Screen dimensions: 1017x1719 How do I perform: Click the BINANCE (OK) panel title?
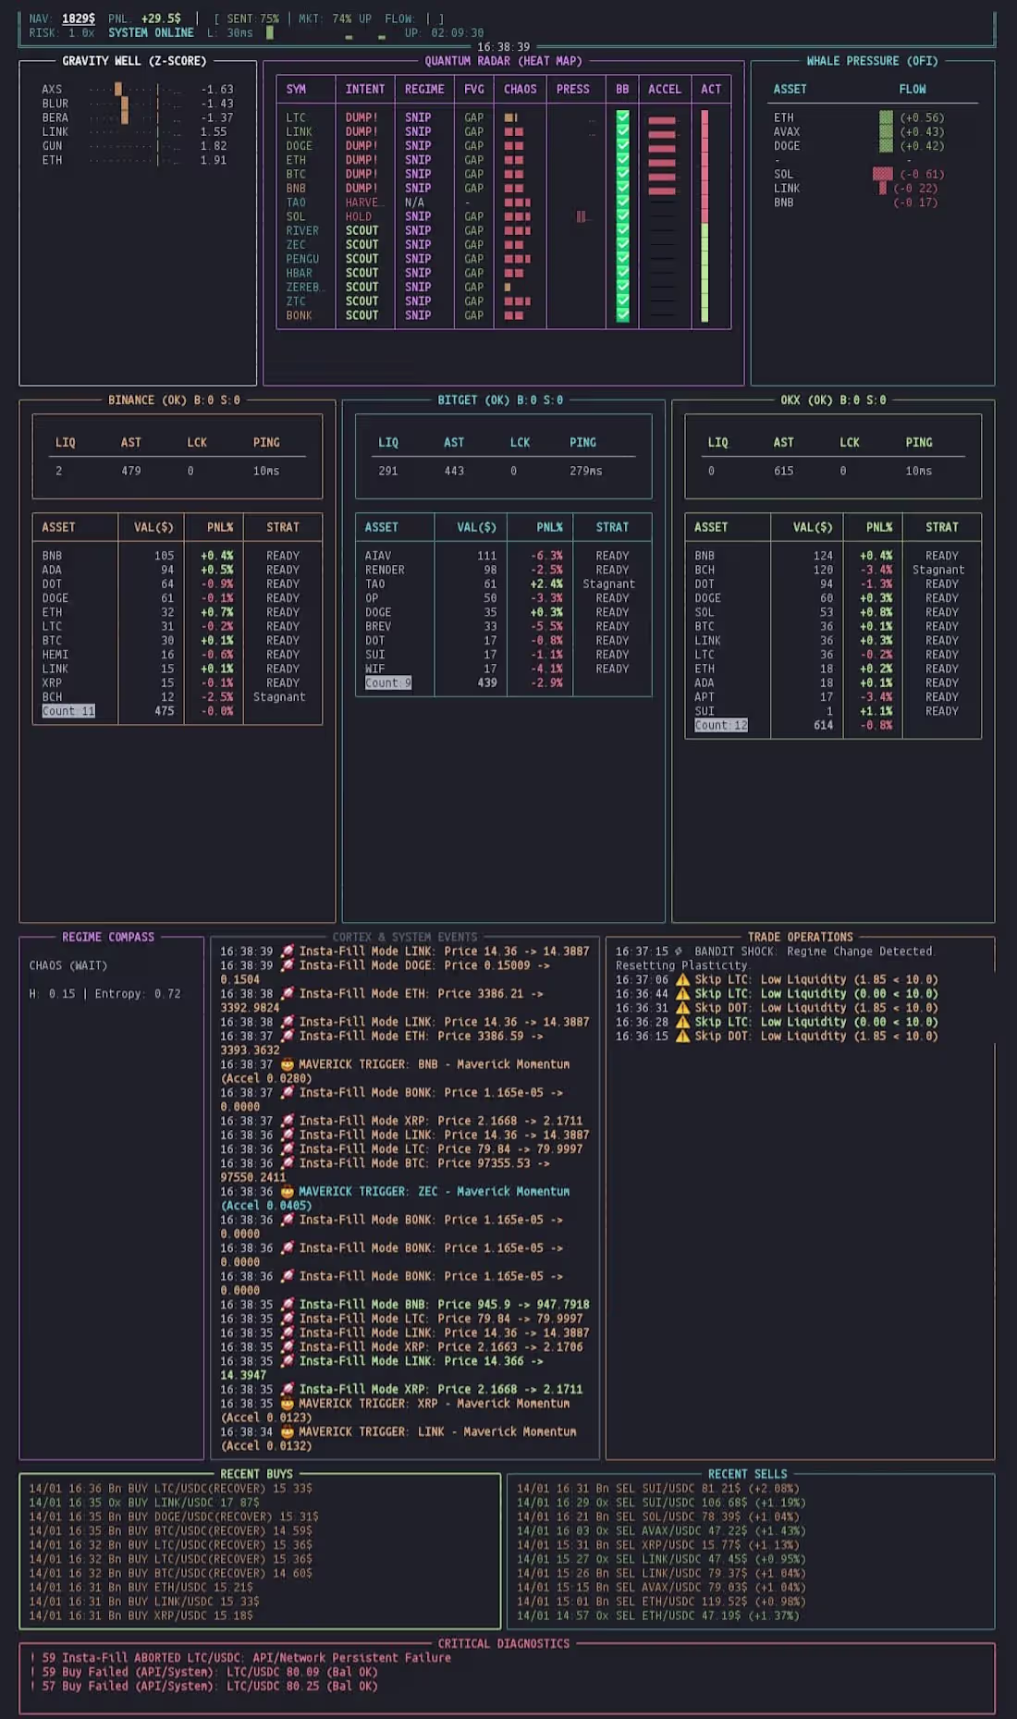coord(174,400)
